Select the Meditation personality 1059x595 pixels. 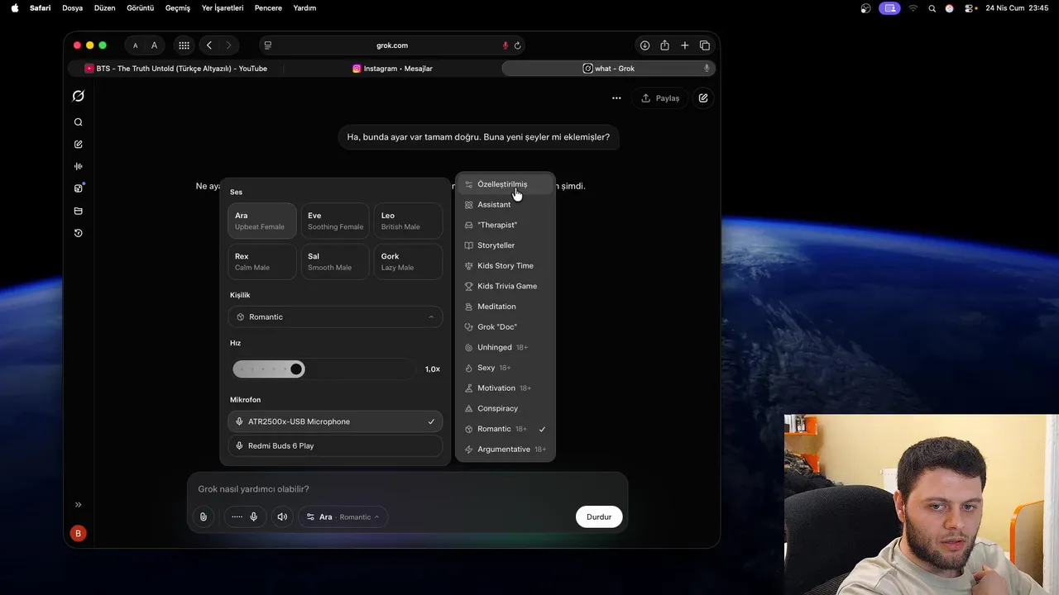coord(505,307)
